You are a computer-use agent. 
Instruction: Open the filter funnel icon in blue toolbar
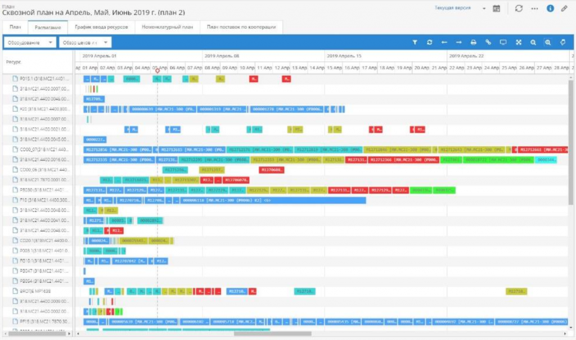coord(415,43)
